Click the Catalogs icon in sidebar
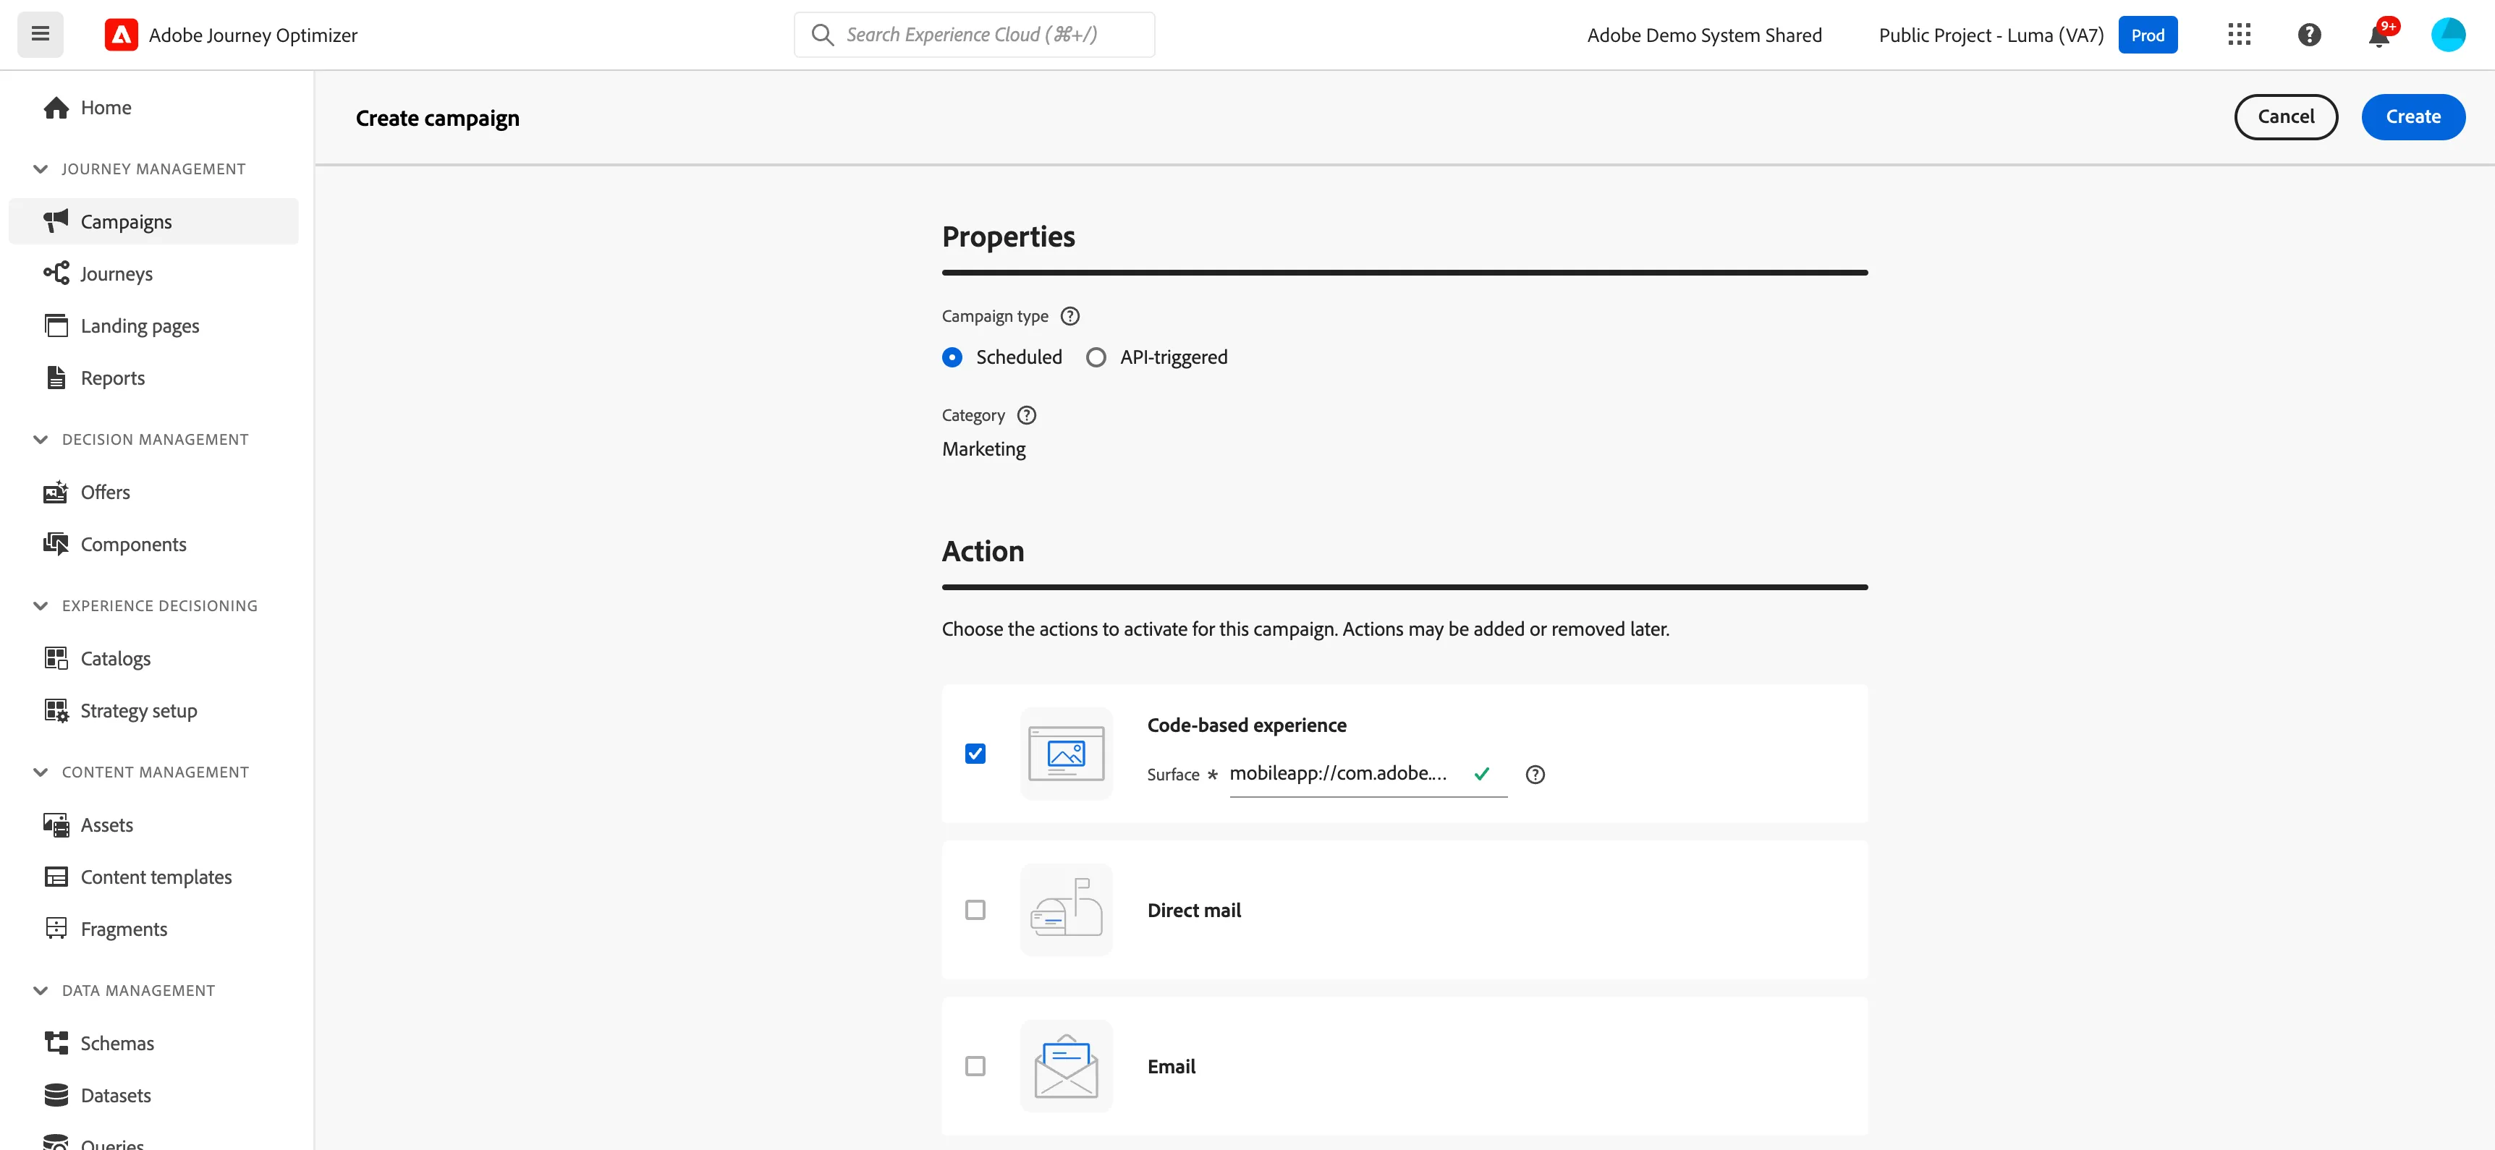 (x=56, y=658)
